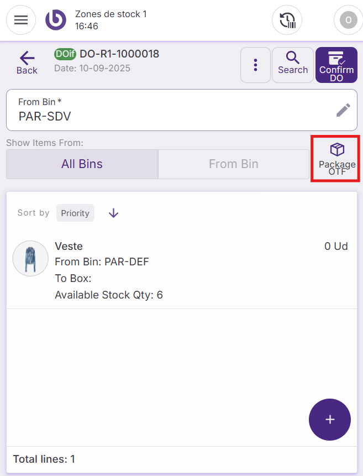Toggle sort direction arrow

click(113, 213)
